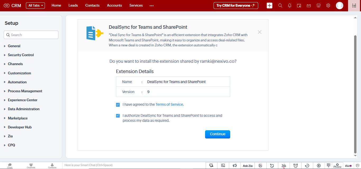Close the DealSync extension banner
Viewport: 361px width, 169px height.
pyautogui.click(x=260, y=32)
